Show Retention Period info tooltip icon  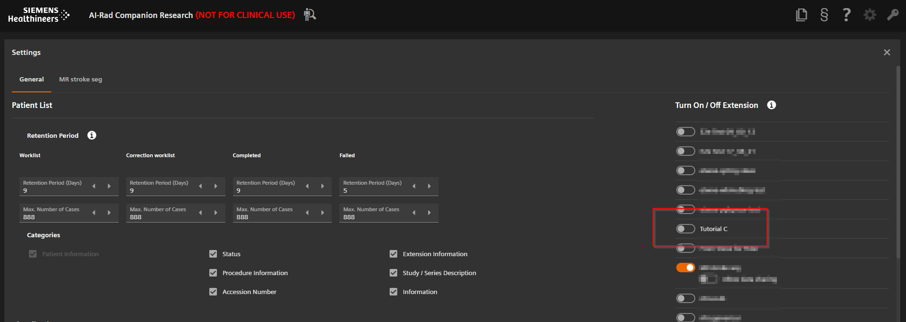coord(92,135)
